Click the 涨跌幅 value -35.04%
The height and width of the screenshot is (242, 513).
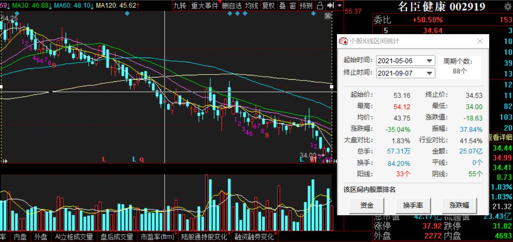point(397,129)
